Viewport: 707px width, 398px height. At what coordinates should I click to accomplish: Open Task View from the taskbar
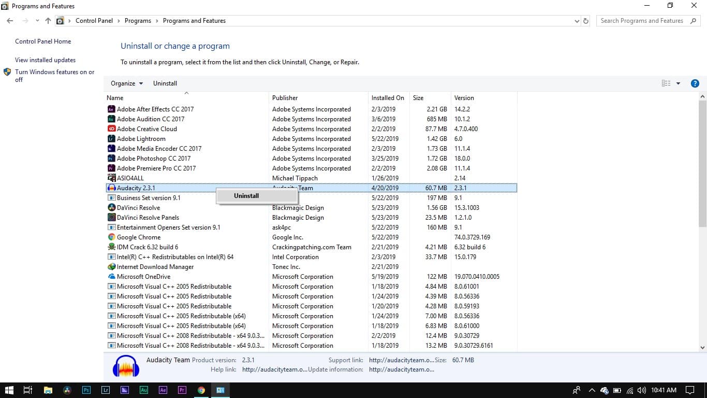pos(28,390)
